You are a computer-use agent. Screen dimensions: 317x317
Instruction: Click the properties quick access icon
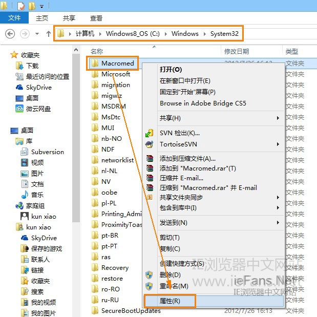pos(21,6)
